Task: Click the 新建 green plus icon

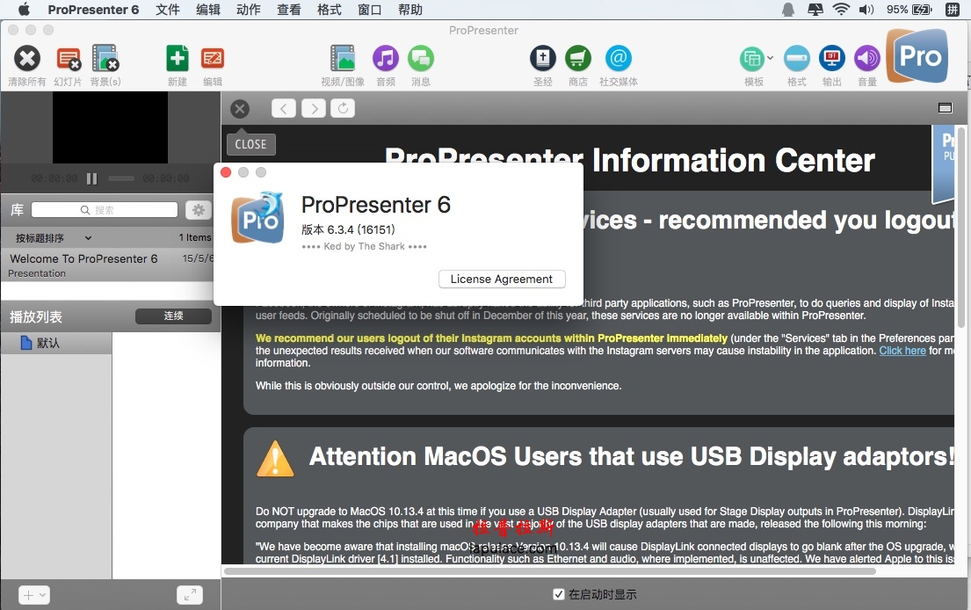Action: pyautogui.click(x=178, y=59)
